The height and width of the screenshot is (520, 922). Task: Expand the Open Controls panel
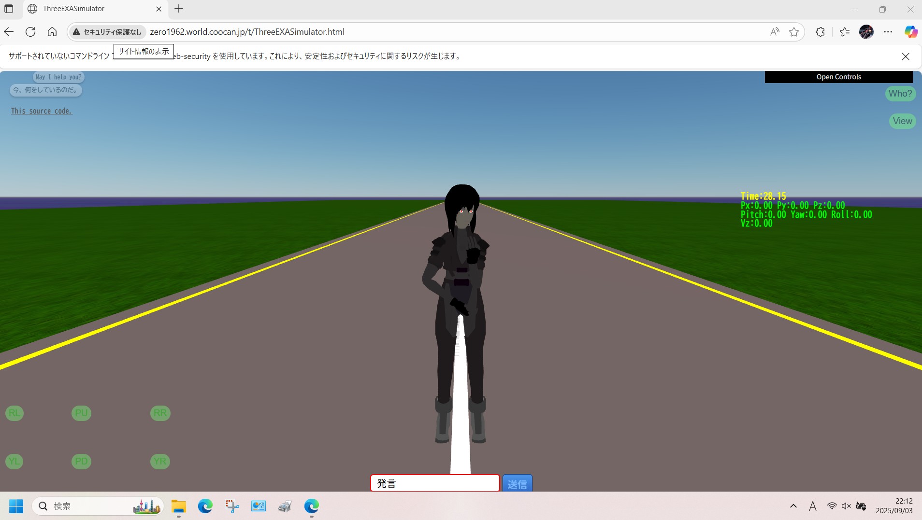(x=838, y=77)
